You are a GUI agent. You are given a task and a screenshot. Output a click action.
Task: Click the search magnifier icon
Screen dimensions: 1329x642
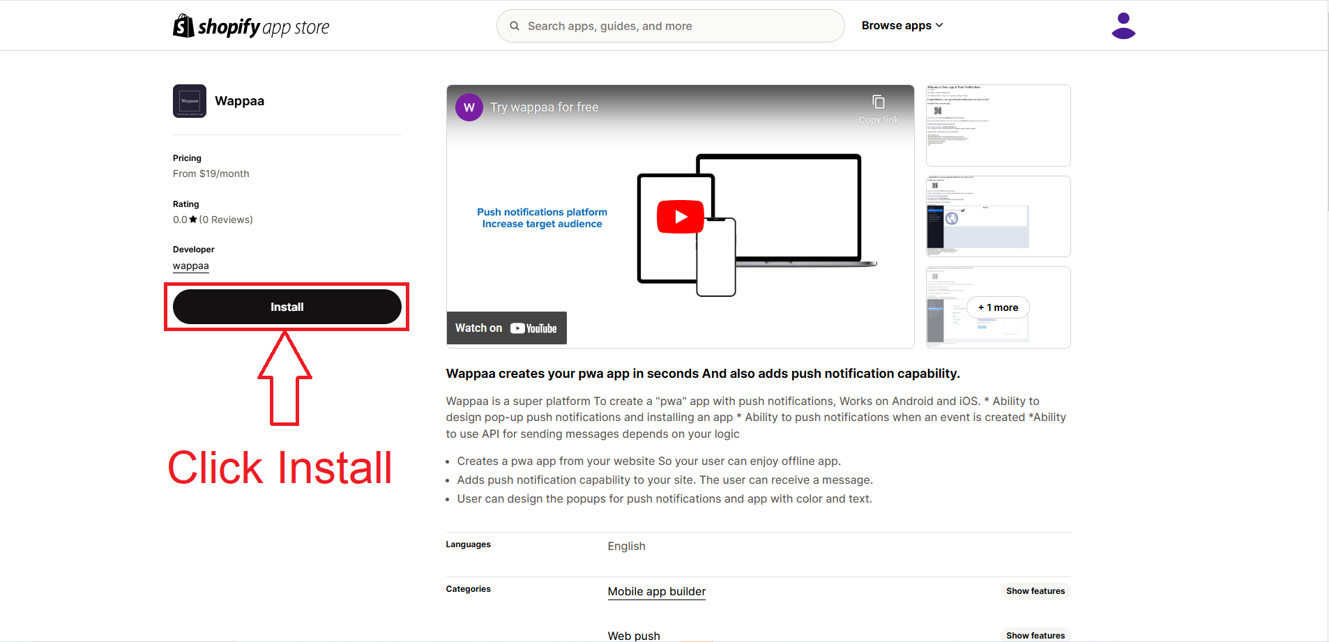pyautogui.click(x=515, y=26)
